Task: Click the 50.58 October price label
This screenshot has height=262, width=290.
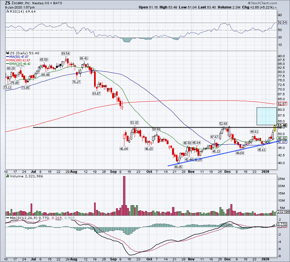Action: pyautogui.click(x=156, y=129)
